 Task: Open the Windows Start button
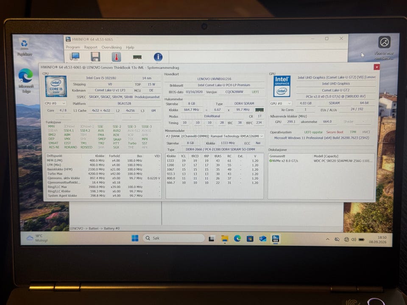click(x=135, y=238)
